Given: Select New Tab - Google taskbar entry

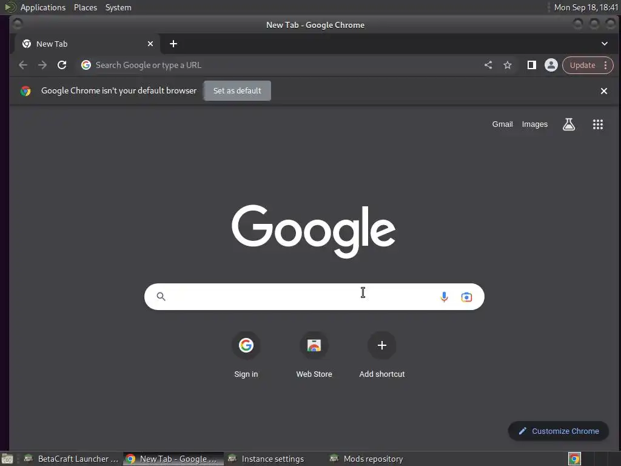Looking at the screenshot, I should [173, 459].
